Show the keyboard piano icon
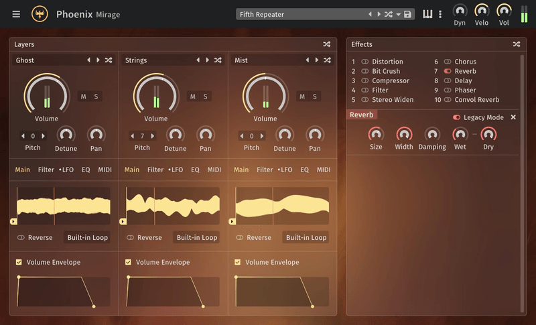This screenshot has width=536, height=325. click(x=427, y=14)
